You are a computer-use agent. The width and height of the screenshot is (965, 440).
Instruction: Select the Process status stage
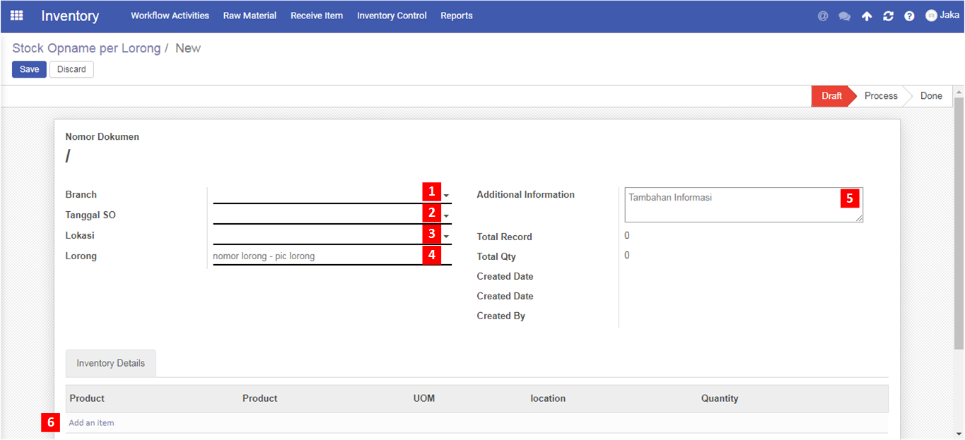[x=880, y=96]
